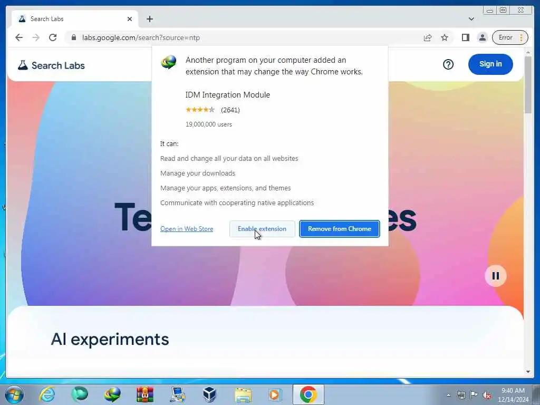This screenshot has width=540, height=405.
Task: Click the Error menu button in Chrome
Action: pos(510,37)
